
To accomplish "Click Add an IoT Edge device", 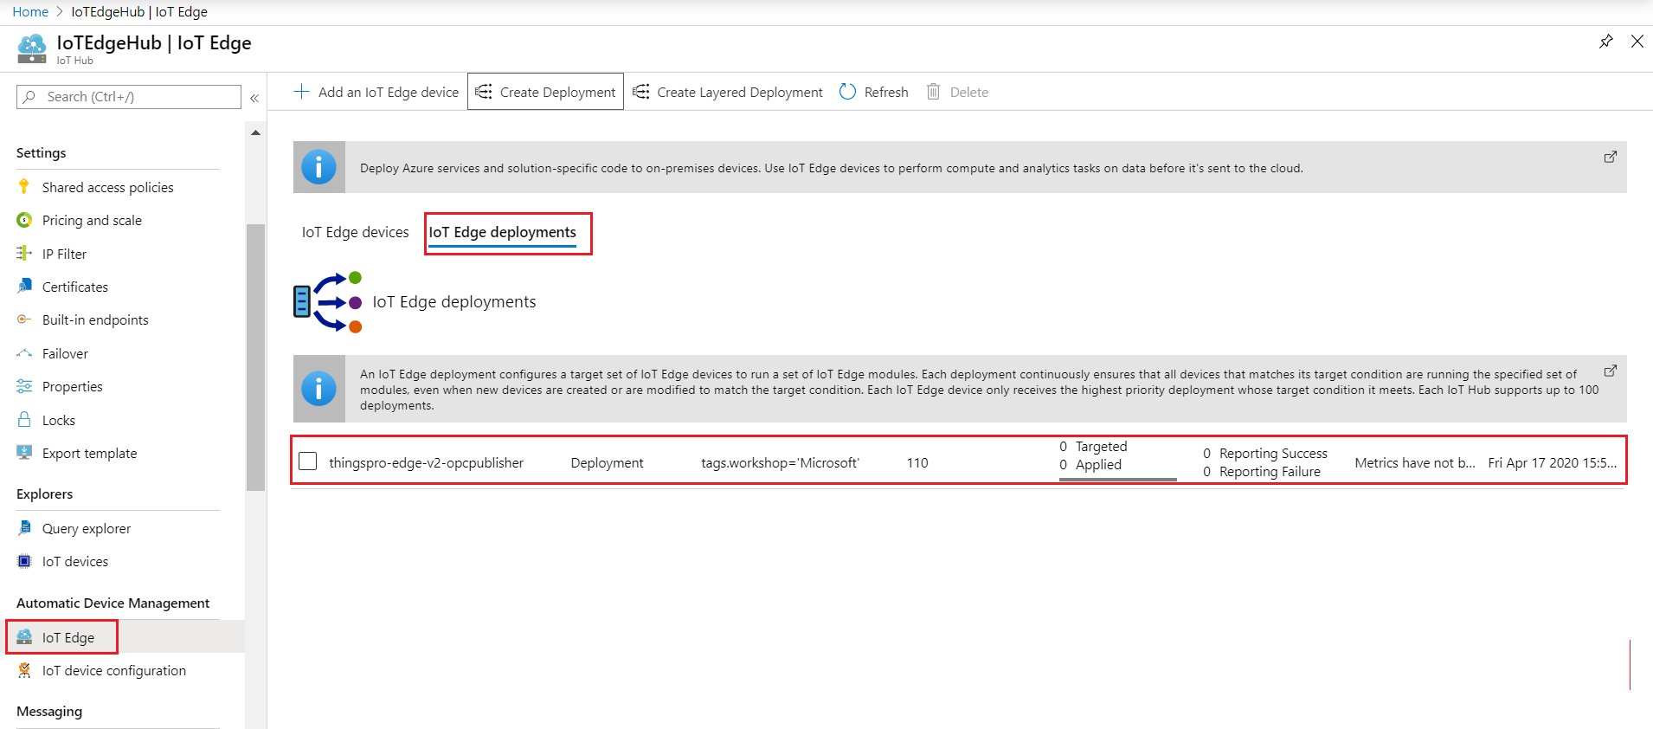I will pos(376,92).
